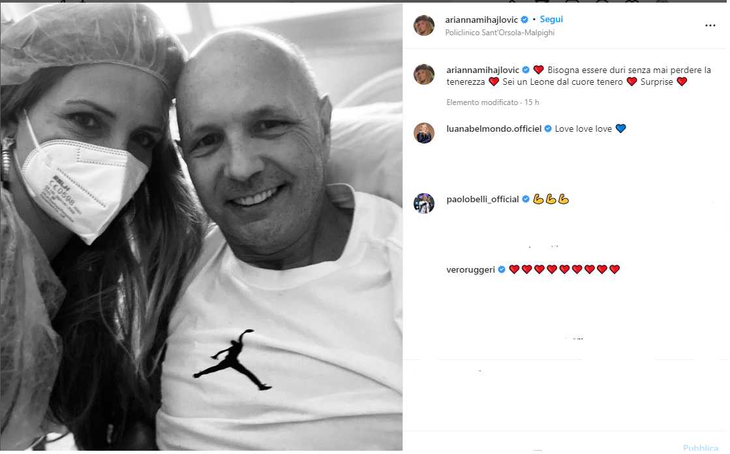The image size is (730, 454).
Task: Click ariannamihajlovic avatar beside the caption
Action: click(x=423, y=74)
